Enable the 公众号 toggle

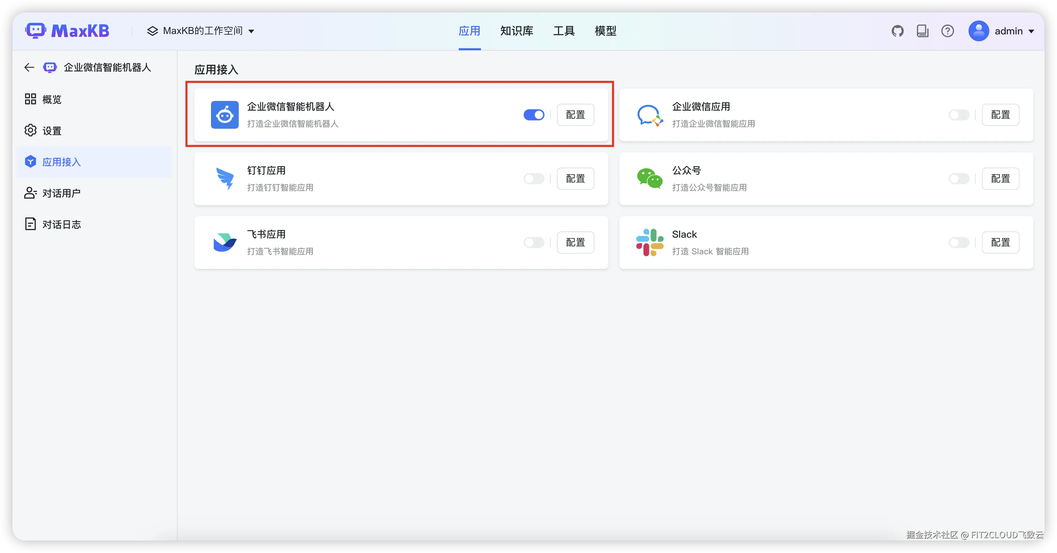[x=959, y=179]
